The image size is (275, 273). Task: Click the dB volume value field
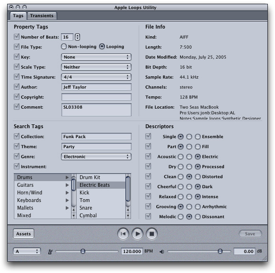[244, 251]
